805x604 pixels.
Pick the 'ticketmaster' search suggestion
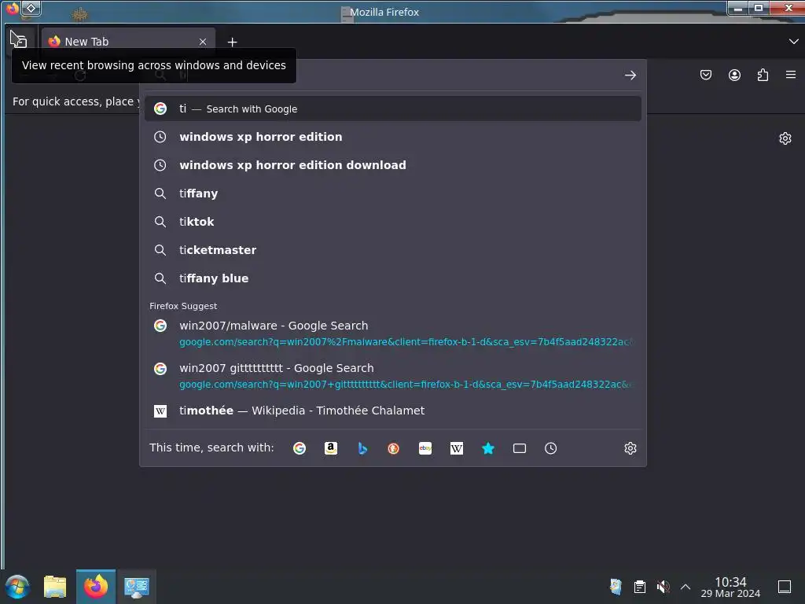point(393,250)
